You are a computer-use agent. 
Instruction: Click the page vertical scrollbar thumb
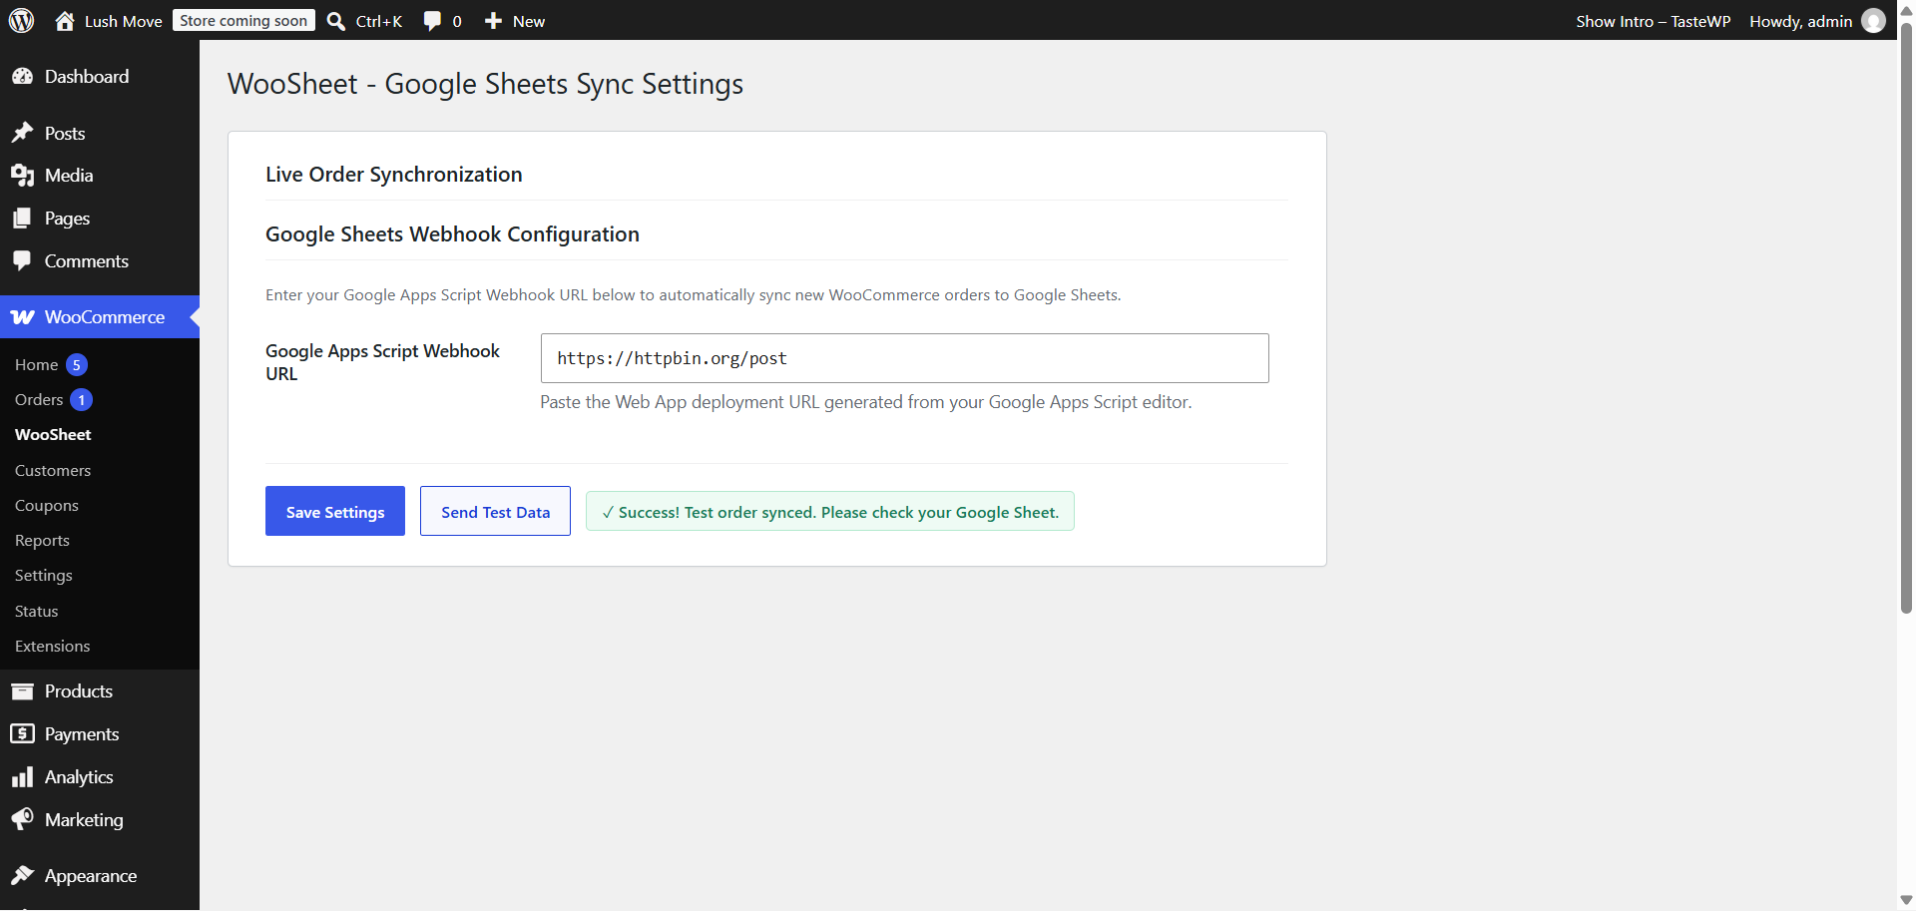[1906, 317]
